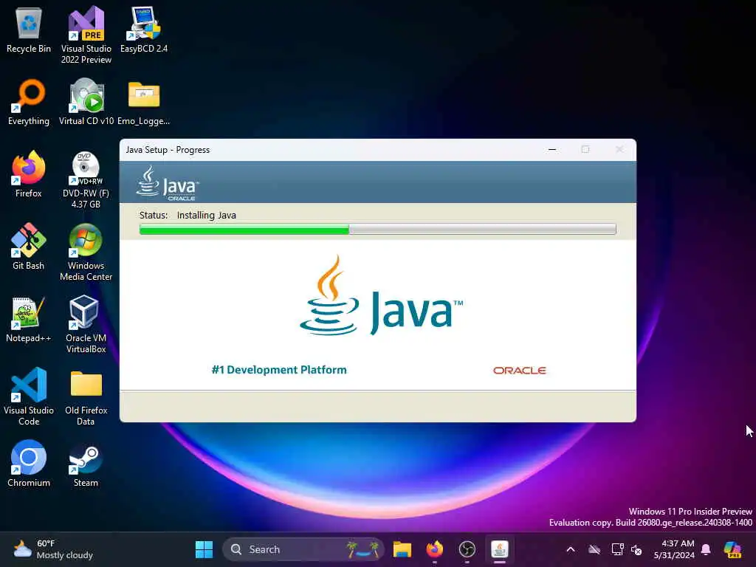Image resolution: width=756 pixels, height=567 pixels.
Task: Click the taskbar Search box
Action: pos(303,549)
